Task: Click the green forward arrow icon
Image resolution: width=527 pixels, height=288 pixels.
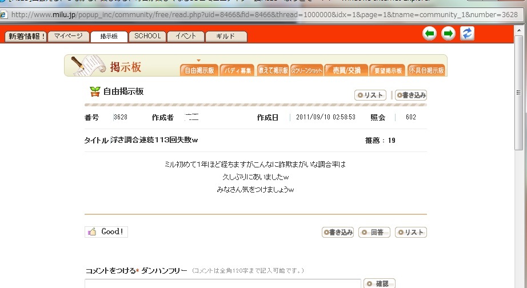Action: 448,34
